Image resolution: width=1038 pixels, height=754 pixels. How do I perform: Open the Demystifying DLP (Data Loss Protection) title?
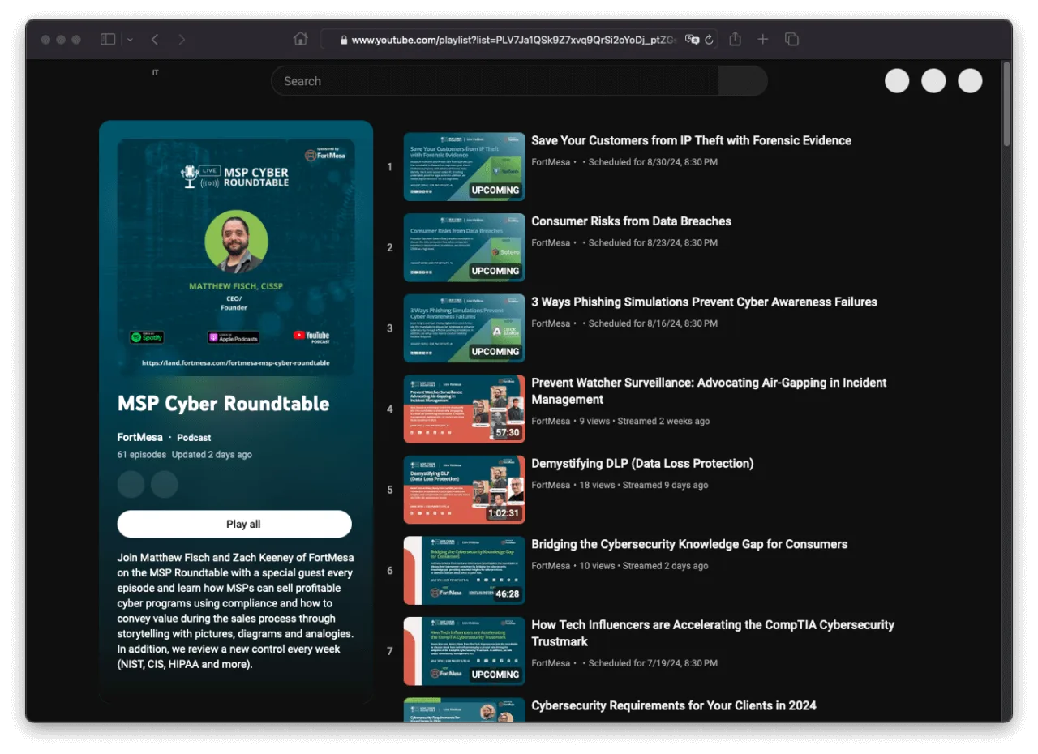coord(642,464)
